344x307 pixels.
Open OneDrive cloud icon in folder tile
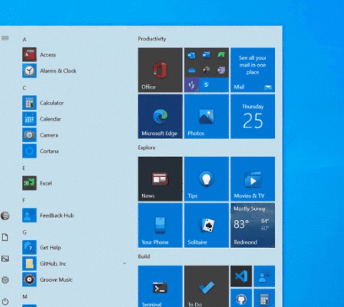coord(192,70)
